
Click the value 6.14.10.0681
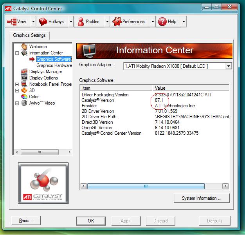pyautogui.click(x=167, y=128)
